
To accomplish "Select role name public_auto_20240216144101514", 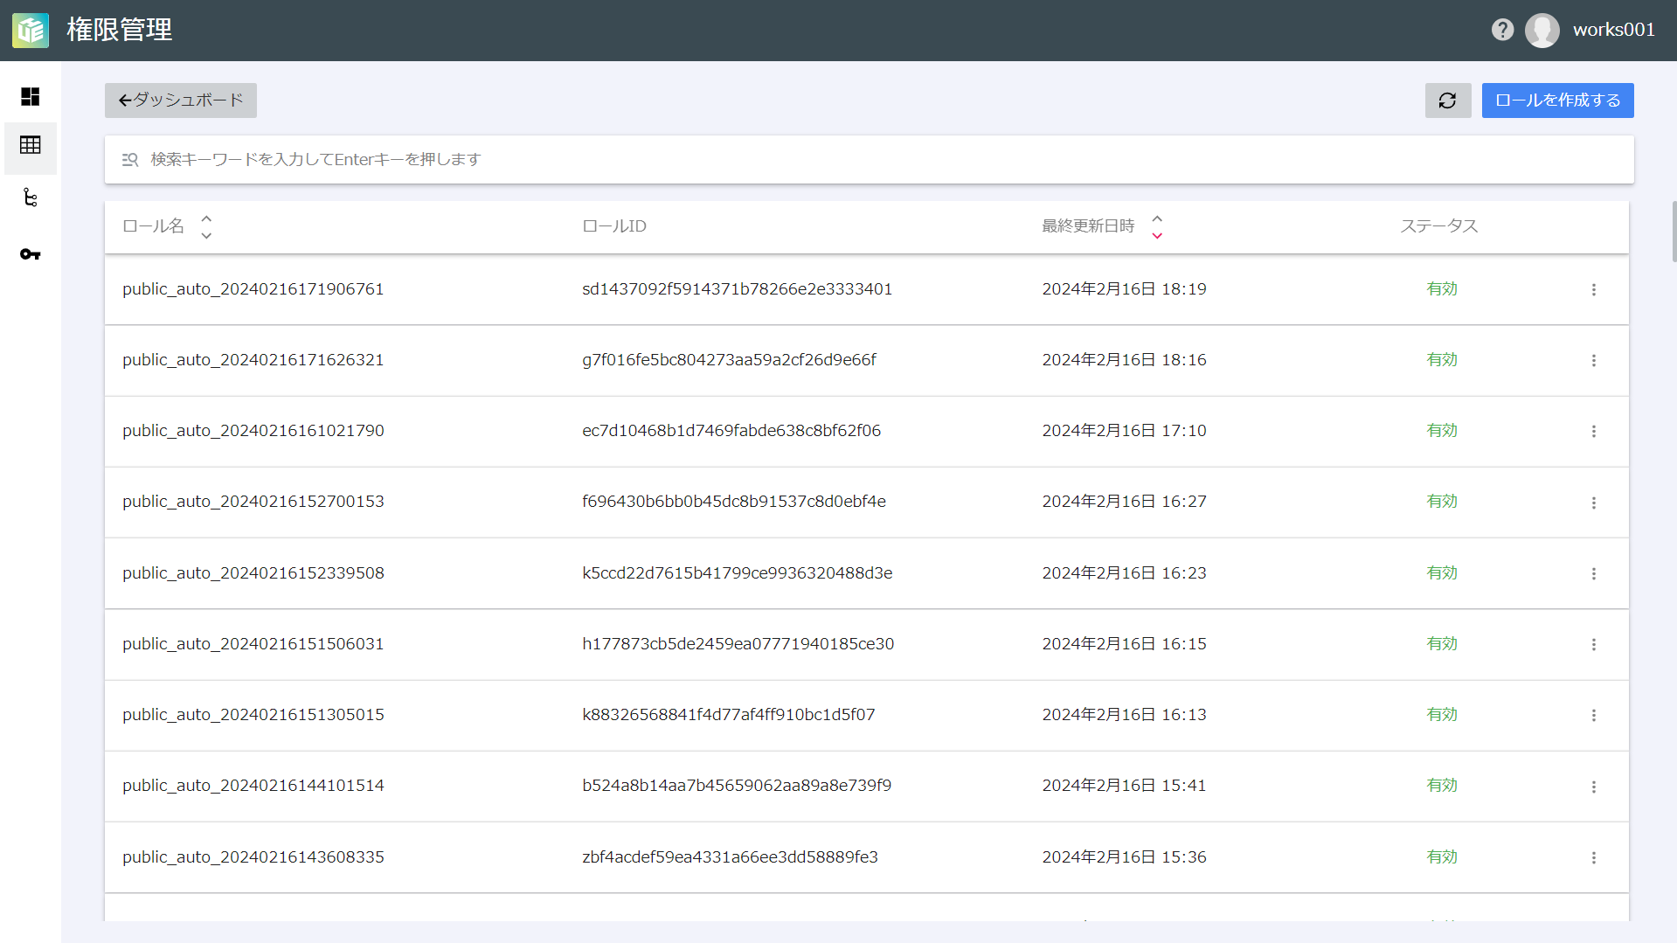I will coord(253,786).
